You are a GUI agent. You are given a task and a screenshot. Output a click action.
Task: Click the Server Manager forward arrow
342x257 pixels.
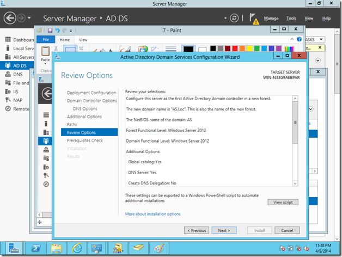coord(21,18)
